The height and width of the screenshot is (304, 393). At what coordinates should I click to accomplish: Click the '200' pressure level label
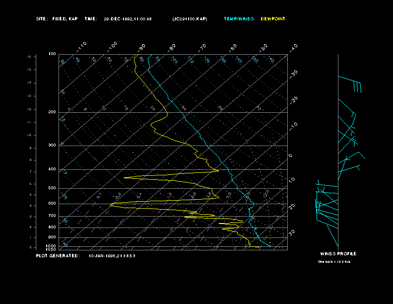[52, 112]
